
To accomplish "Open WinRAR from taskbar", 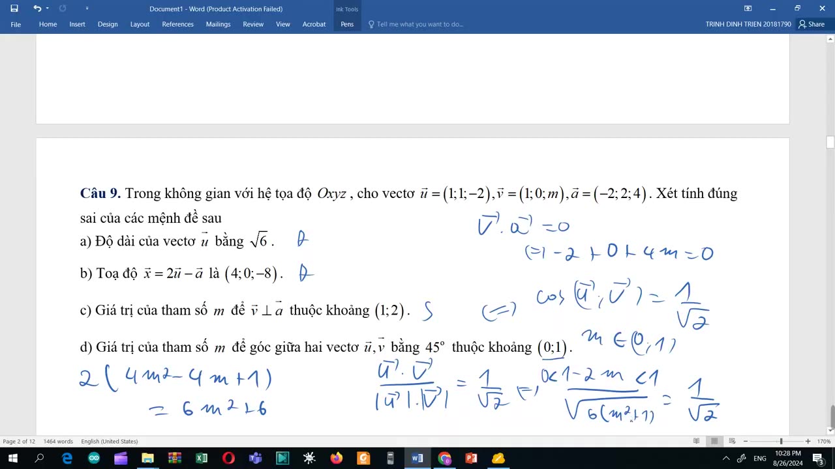I will [x=174, y=459].
